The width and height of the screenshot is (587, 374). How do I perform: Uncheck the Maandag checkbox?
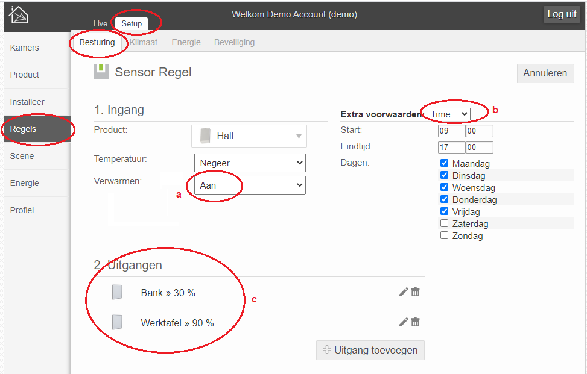point(445,163)
